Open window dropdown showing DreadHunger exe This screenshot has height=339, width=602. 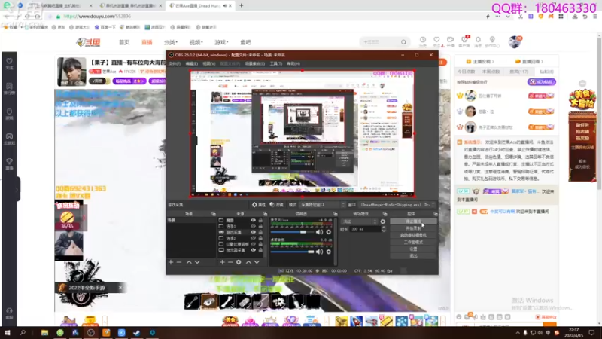pos(397,205)
